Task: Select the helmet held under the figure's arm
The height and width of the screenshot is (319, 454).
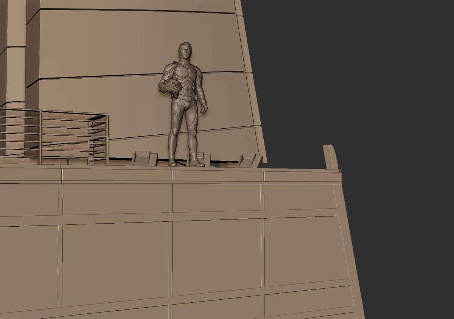Action: pos(174,87)
